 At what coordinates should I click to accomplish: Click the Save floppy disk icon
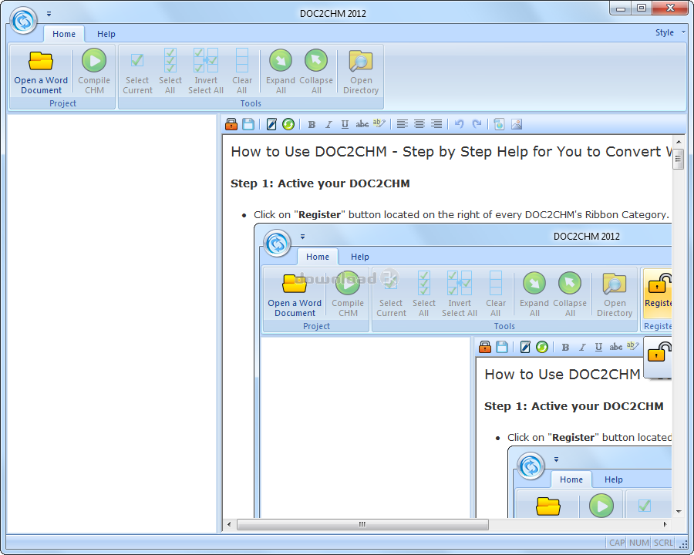[x=248, y=124]
